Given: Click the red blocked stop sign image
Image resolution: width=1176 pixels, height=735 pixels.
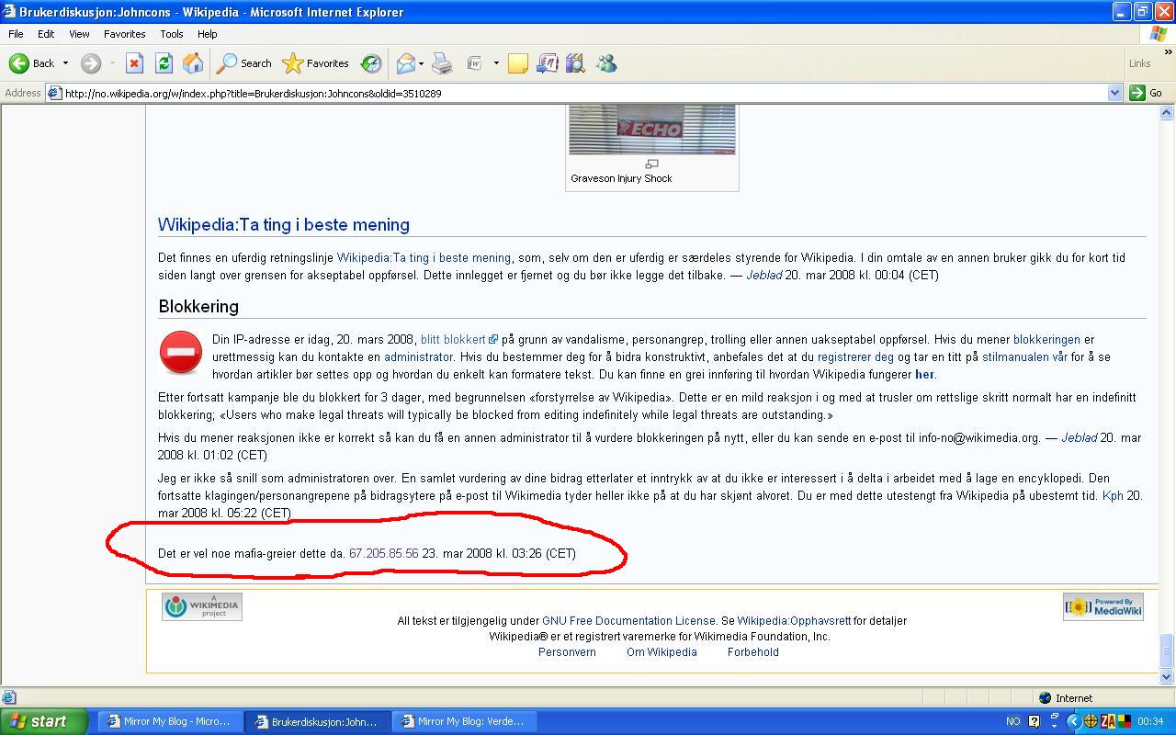Looking at the screenshot, I should pyautogui.click(x=181, y=353).
